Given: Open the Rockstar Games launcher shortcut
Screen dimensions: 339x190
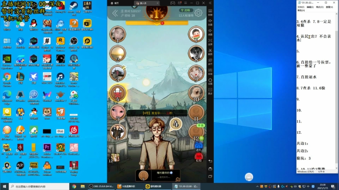Looking at the screenshot, I should pyautogui.click(x=61, y=44).
